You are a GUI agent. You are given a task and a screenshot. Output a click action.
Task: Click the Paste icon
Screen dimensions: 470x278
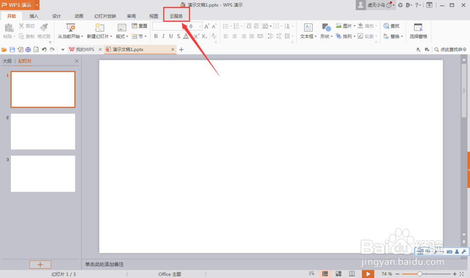[8, 28]
